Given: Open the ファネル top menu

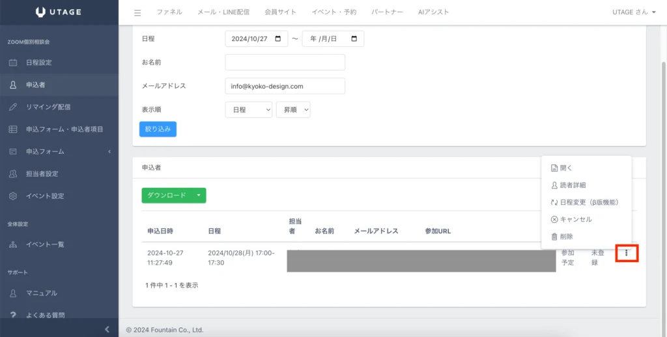Looking at the screenshot, I should pyautogui.click(x=169, y=12).
